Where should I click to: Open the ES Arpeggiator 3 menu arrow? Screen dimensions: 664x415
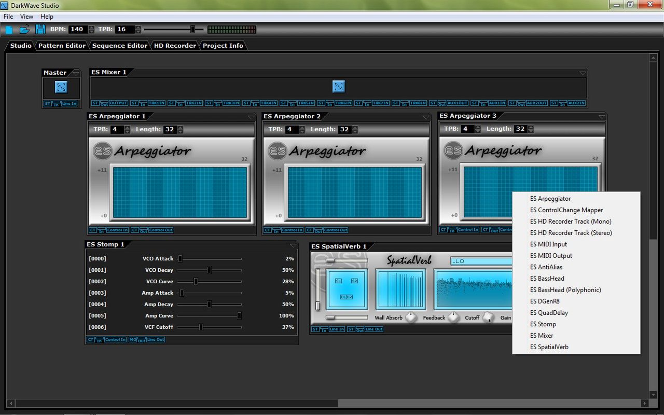(x=602, y=117)
